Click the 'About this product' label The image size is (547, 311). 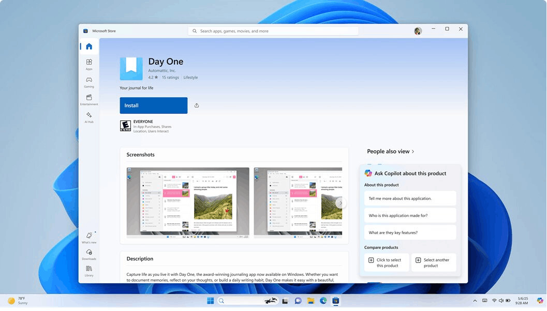point(381,185)
